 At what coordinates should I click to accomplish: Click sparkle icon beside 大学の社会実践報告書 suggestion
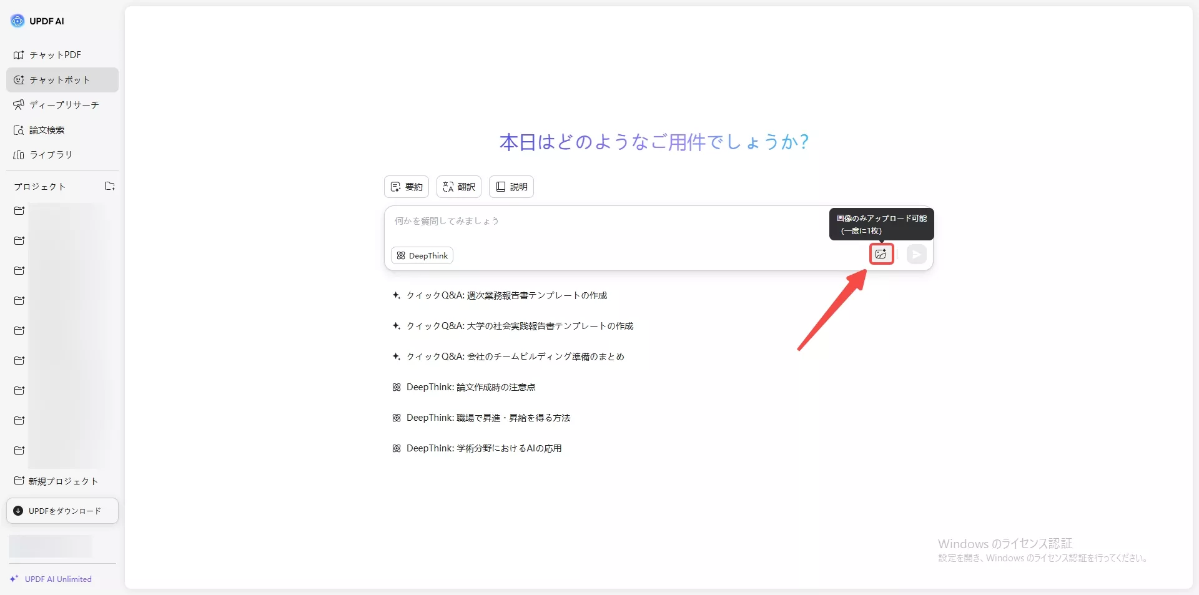pos(396,326)
